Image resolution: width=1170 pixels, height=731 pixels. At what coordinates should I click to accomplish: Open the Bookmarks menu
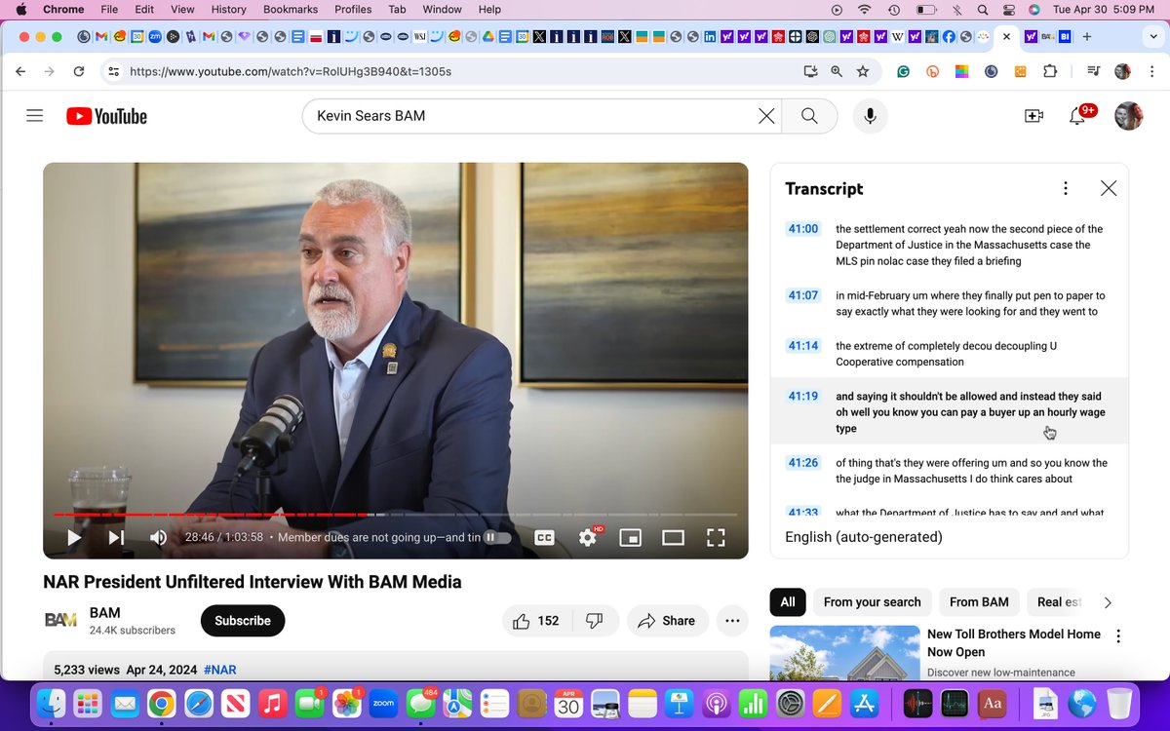pos(292,10)
